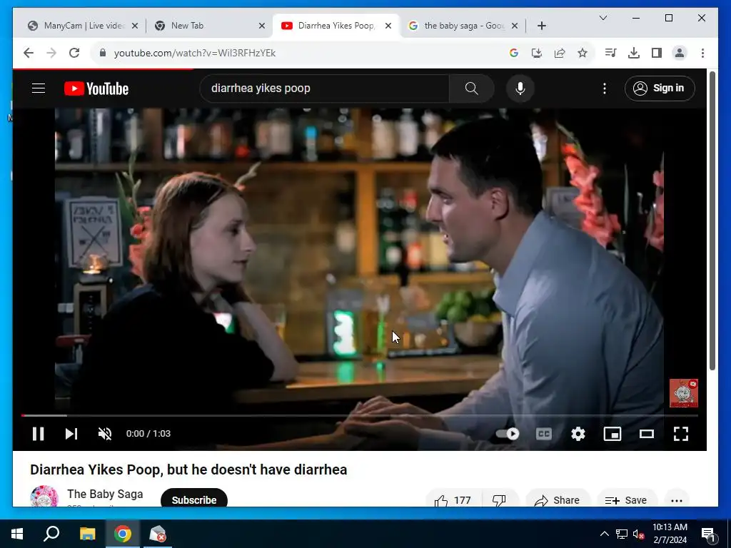Viewport: 731px width, 548px height.
Task: Open the Windows Start menu
Action: [x=17, y=534]
